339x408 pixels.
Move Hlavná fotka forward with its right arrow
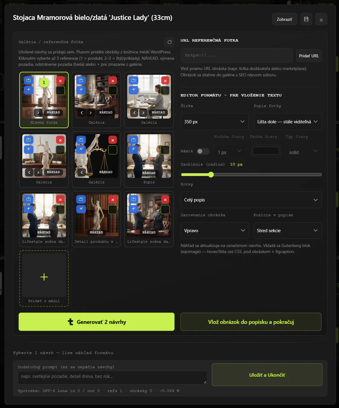(38, 112)
